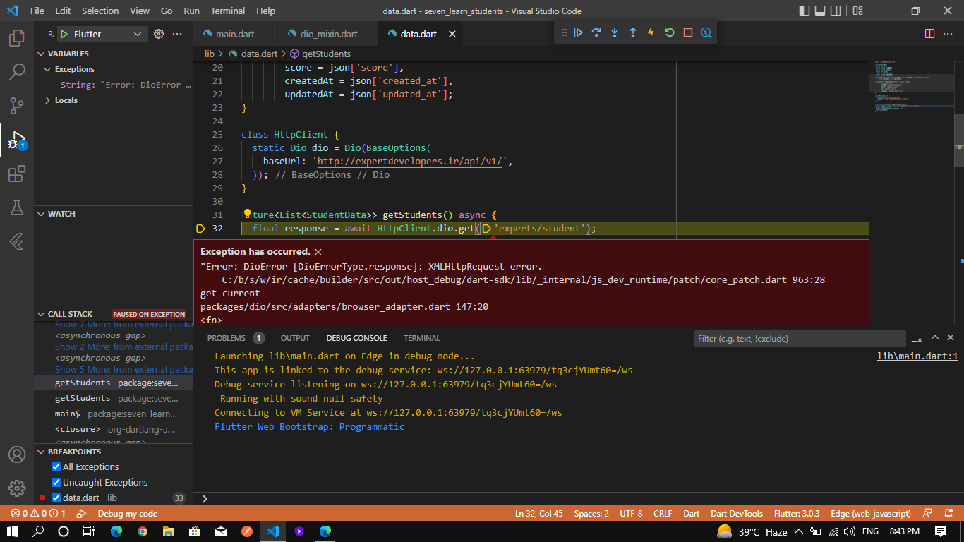Open Dart DevTools from status bar
This screenshot has height=542, width=964.
(736, 514)
